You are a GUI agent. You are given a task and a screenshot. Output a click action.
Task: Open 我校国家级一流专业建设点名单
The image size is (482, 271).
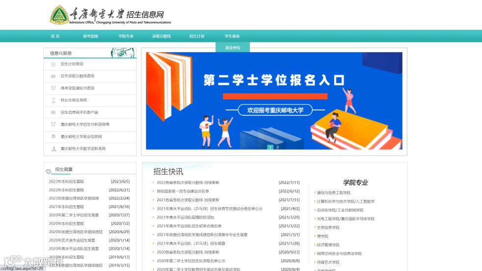183,191
